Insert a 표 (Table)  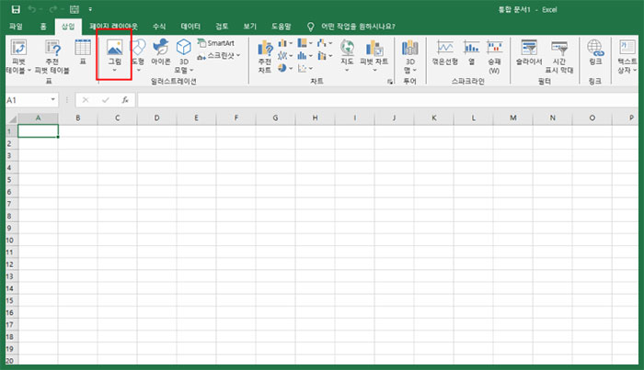83,53
